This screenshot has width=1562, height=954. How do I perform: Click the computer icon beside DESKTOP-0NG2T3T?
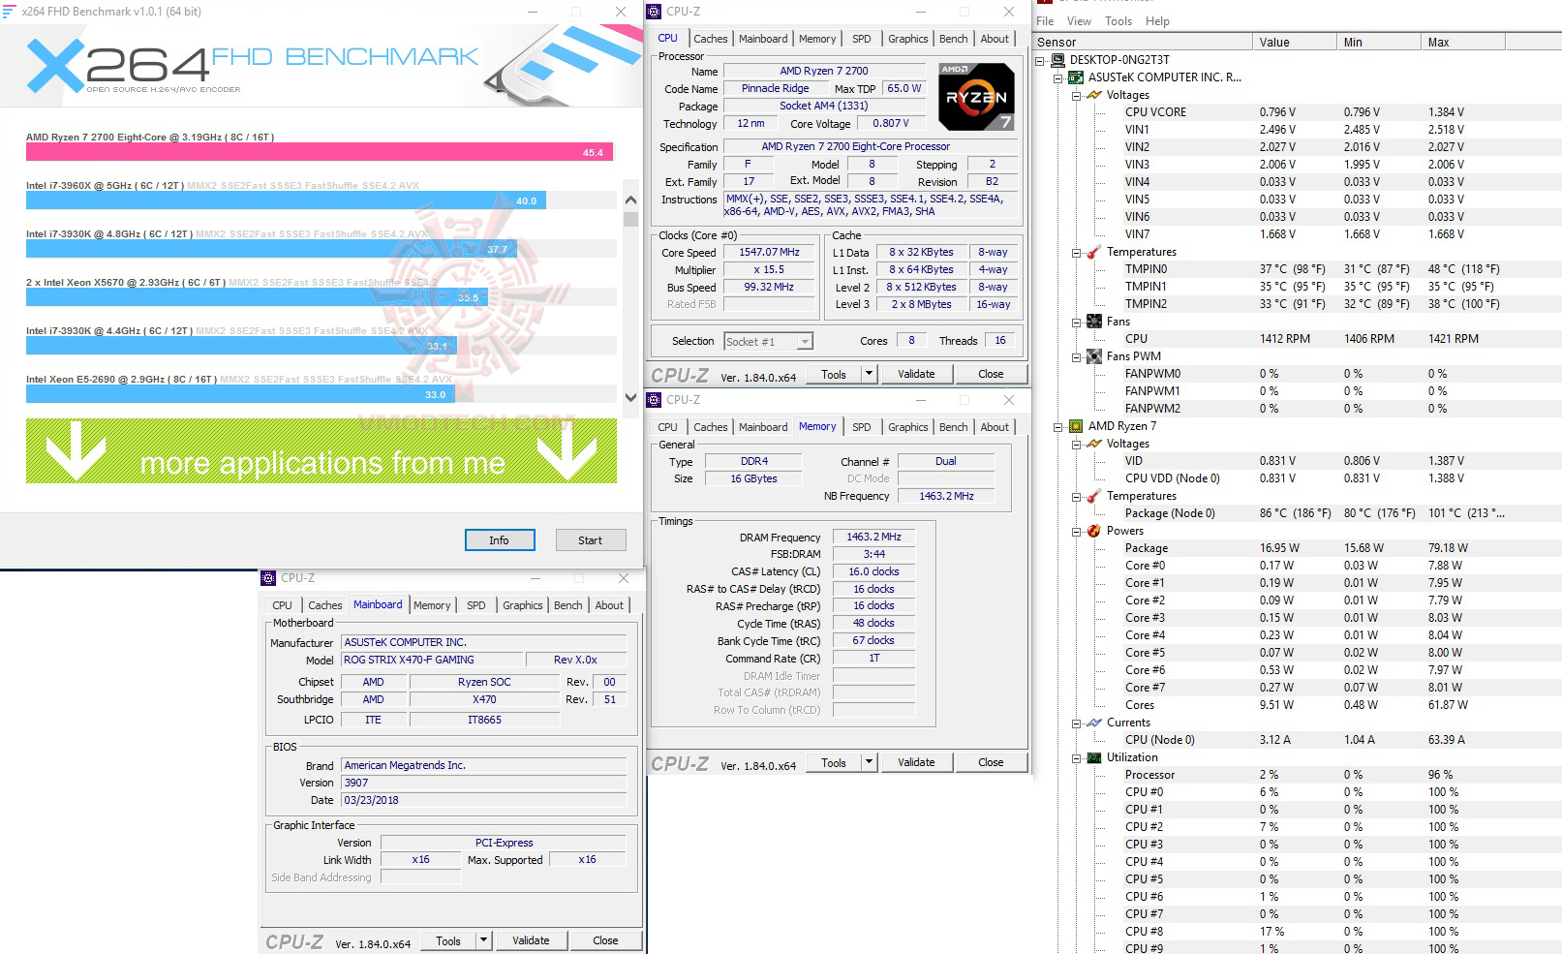1057,60
